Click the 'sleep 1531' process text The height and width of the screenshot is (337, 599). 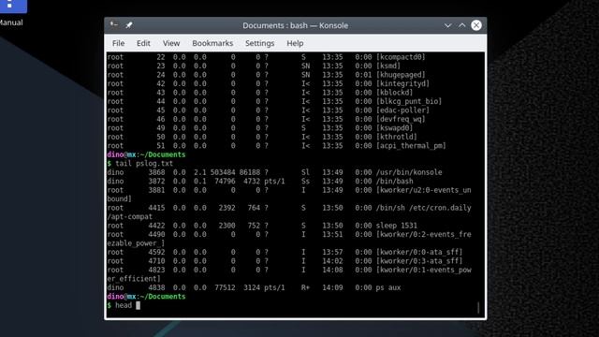tap(396, 226)
